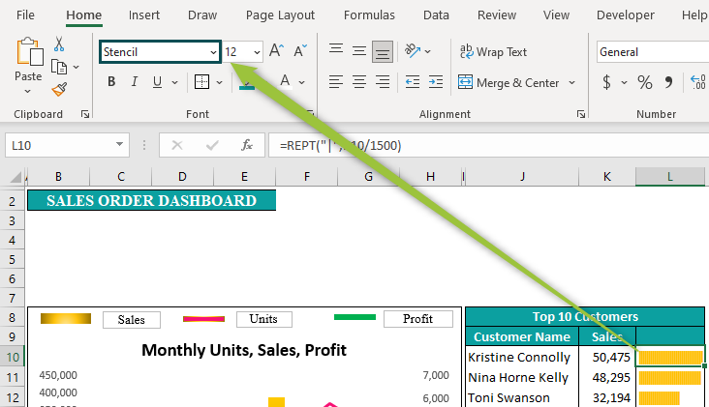Click the formula bar Cancel X icon
Viewport: 709px width, 407px height.
click(177, 145)
